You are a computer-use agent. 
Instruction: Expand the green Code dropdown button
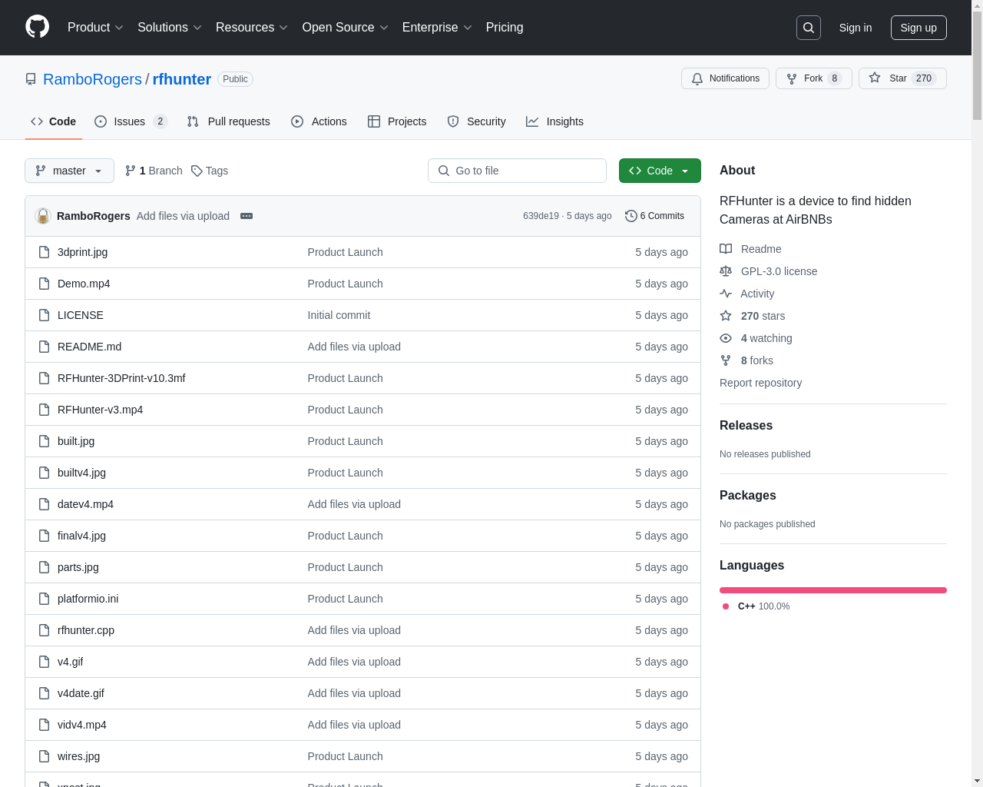[660, 171]
